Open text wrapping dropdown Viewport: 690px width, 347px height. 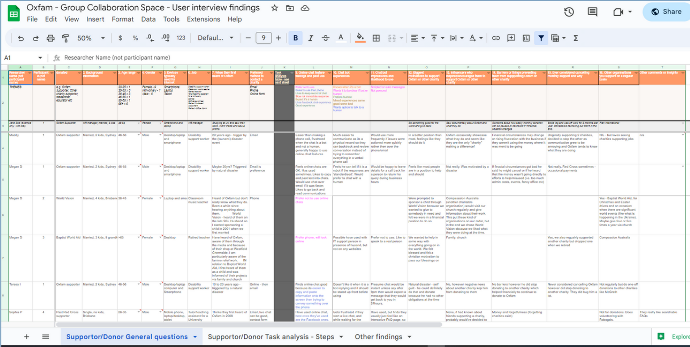click(456, 38)
